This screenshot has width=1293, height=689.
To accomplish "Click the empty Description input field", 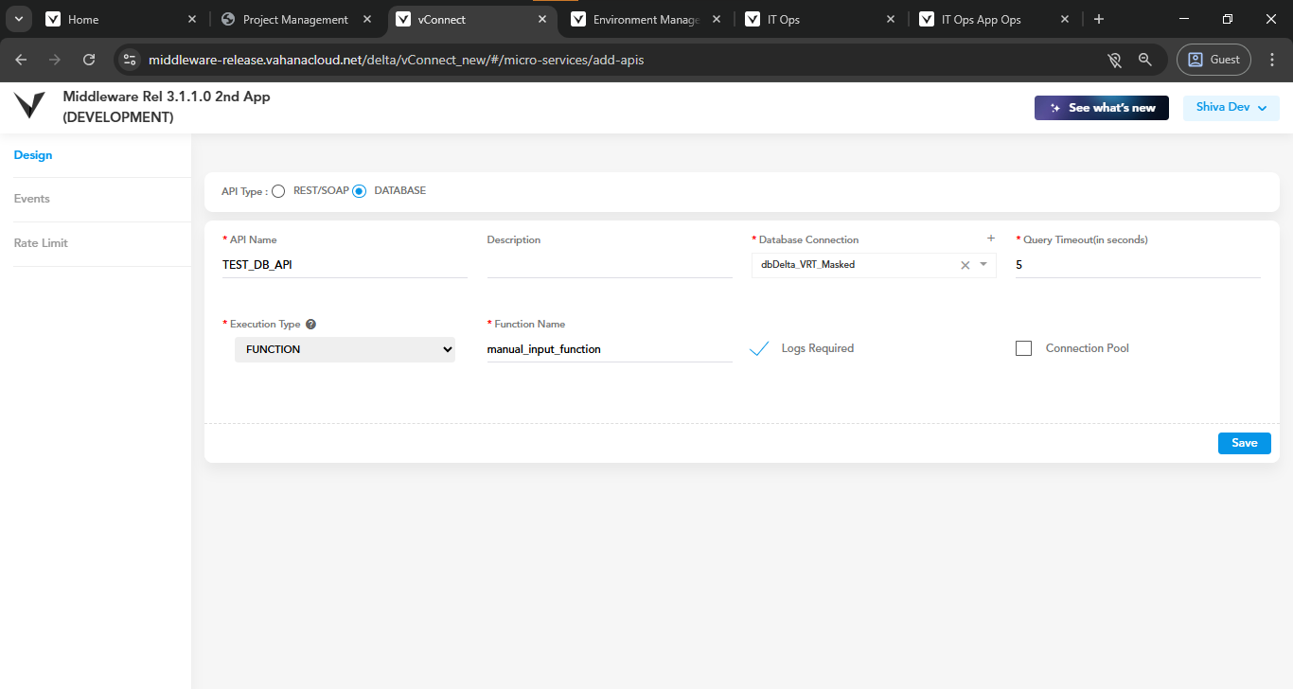I will click(x=610, y=265).
